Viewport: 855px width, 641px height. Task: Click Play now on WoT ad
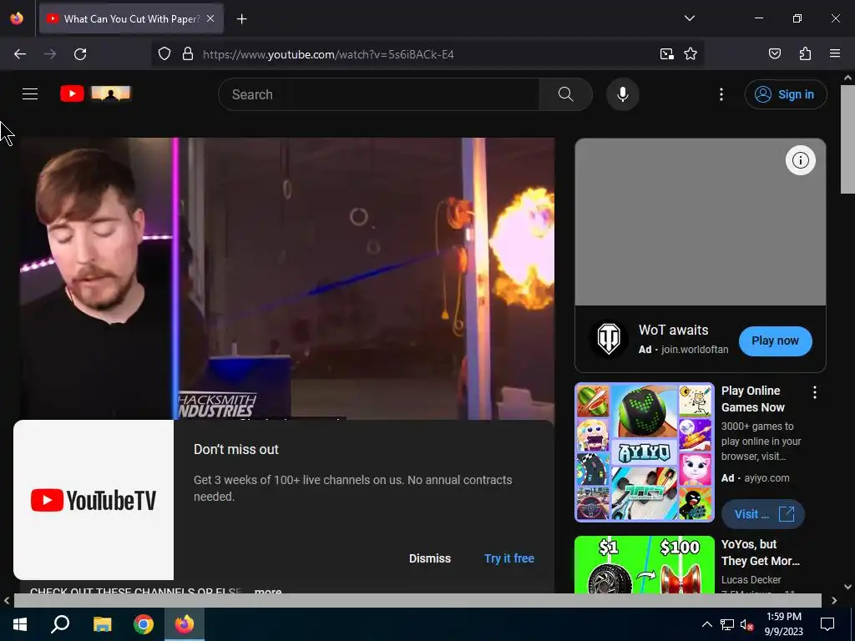pos(775,341)
